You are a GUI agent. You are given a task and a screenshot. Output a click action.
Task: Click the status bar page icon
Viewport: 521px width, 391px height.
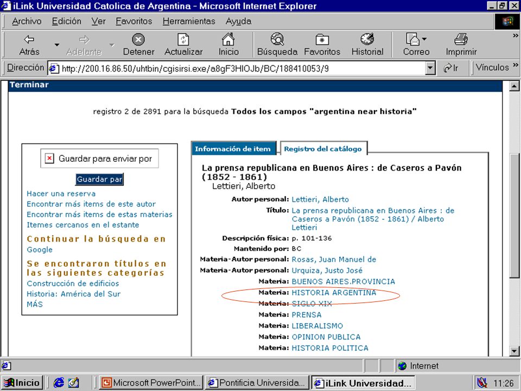point(6,366)
